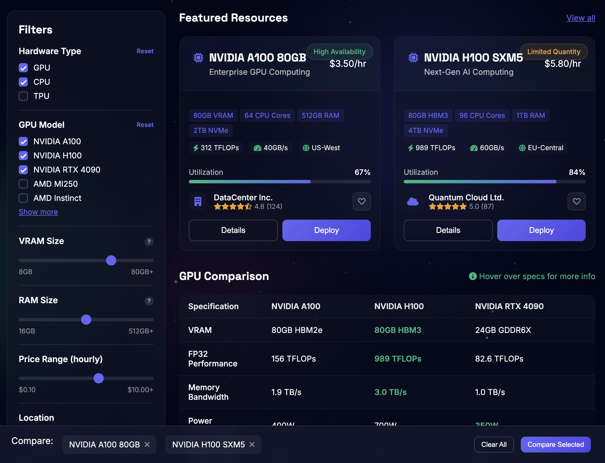Deploy the NVIDIA A100 80GB instance
Image resolution: width=605 pixels, height=463 pixels.
pos(326,230)
